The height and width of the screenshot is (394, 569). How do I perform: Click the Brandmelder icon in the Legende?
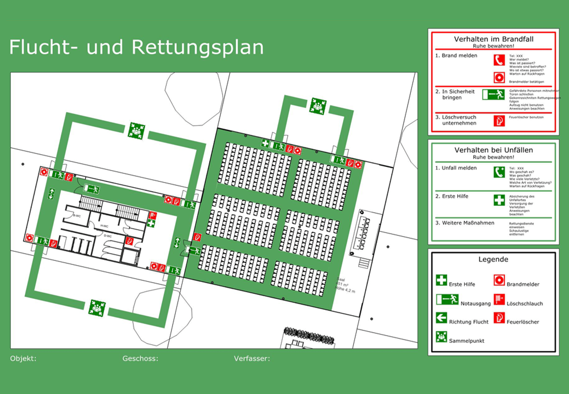499,280
